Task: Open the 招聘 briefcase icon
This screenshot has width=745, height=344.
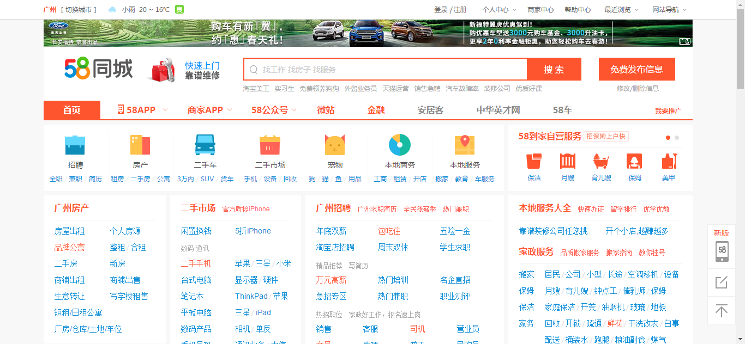Action: click(75, 145)
